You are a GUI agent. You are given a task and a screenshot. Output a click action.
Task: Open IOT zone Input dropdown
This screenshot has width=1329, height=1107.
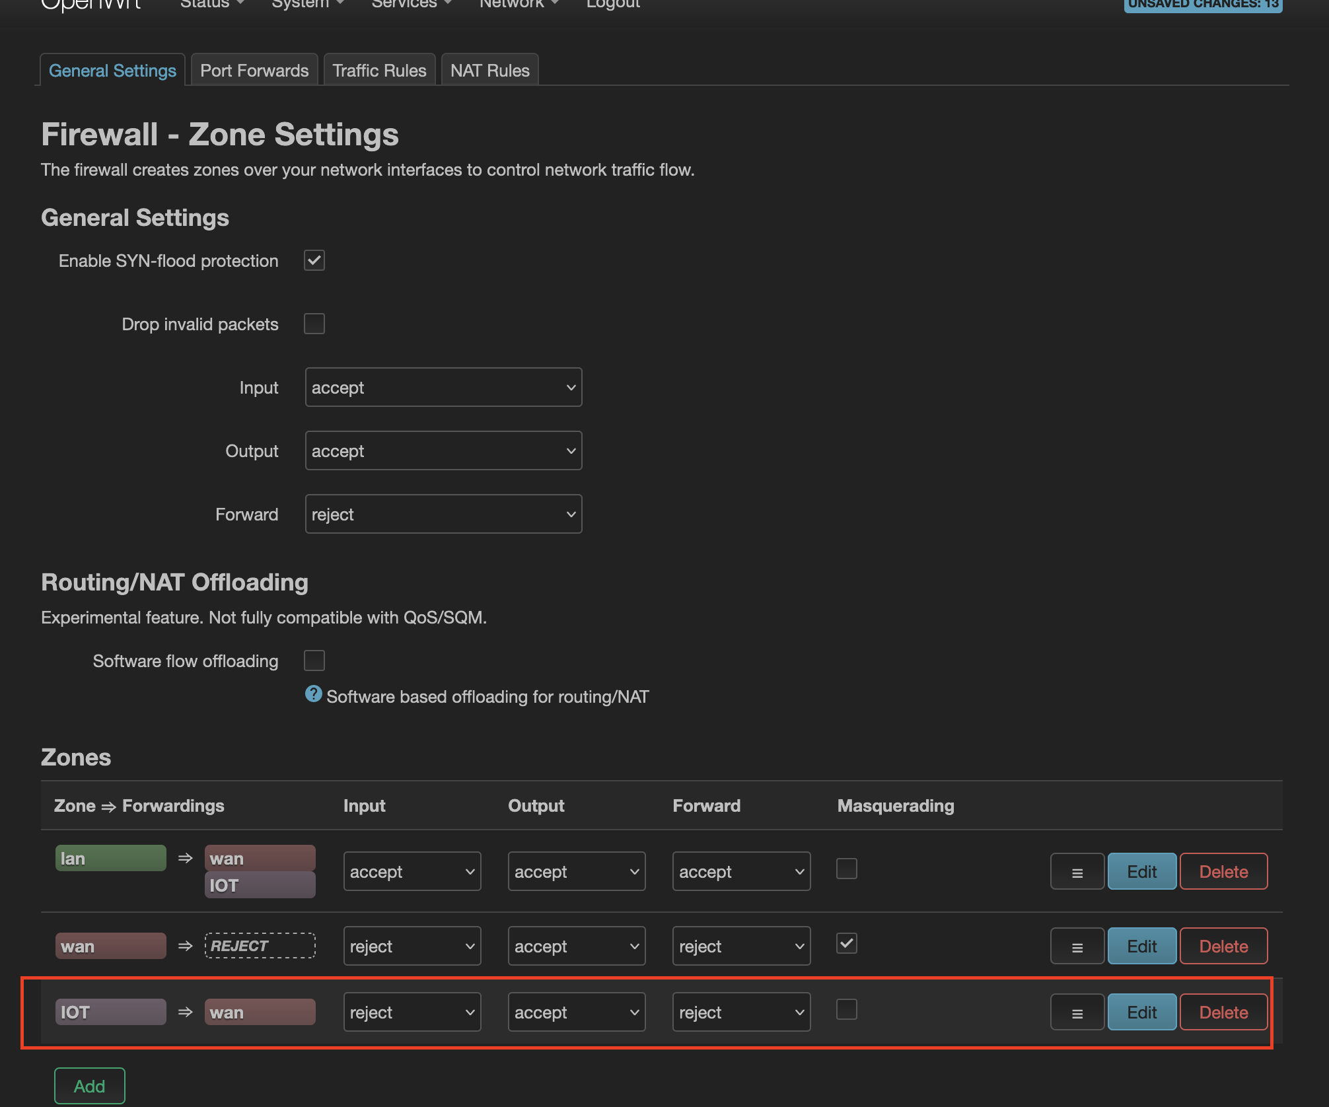pyautogui.click(x=412, y=1012)
